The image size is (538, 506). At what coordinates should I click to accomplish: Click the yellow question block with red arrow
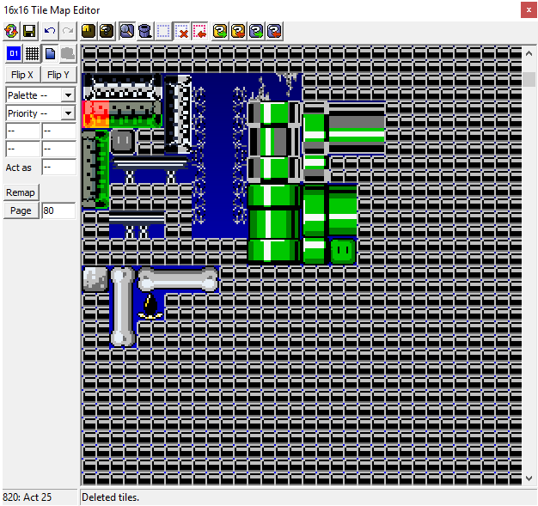[238, 31]
